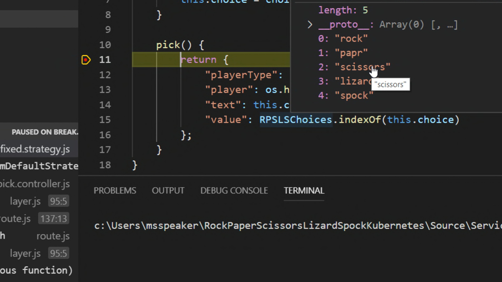Click the length: 5 property row
Screen dimensions: 502x282
343,10
